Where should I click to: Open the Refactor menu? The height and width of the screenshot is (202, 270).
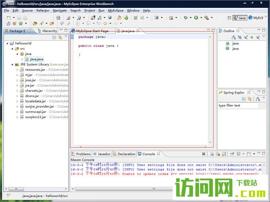(x=43, y=10)
